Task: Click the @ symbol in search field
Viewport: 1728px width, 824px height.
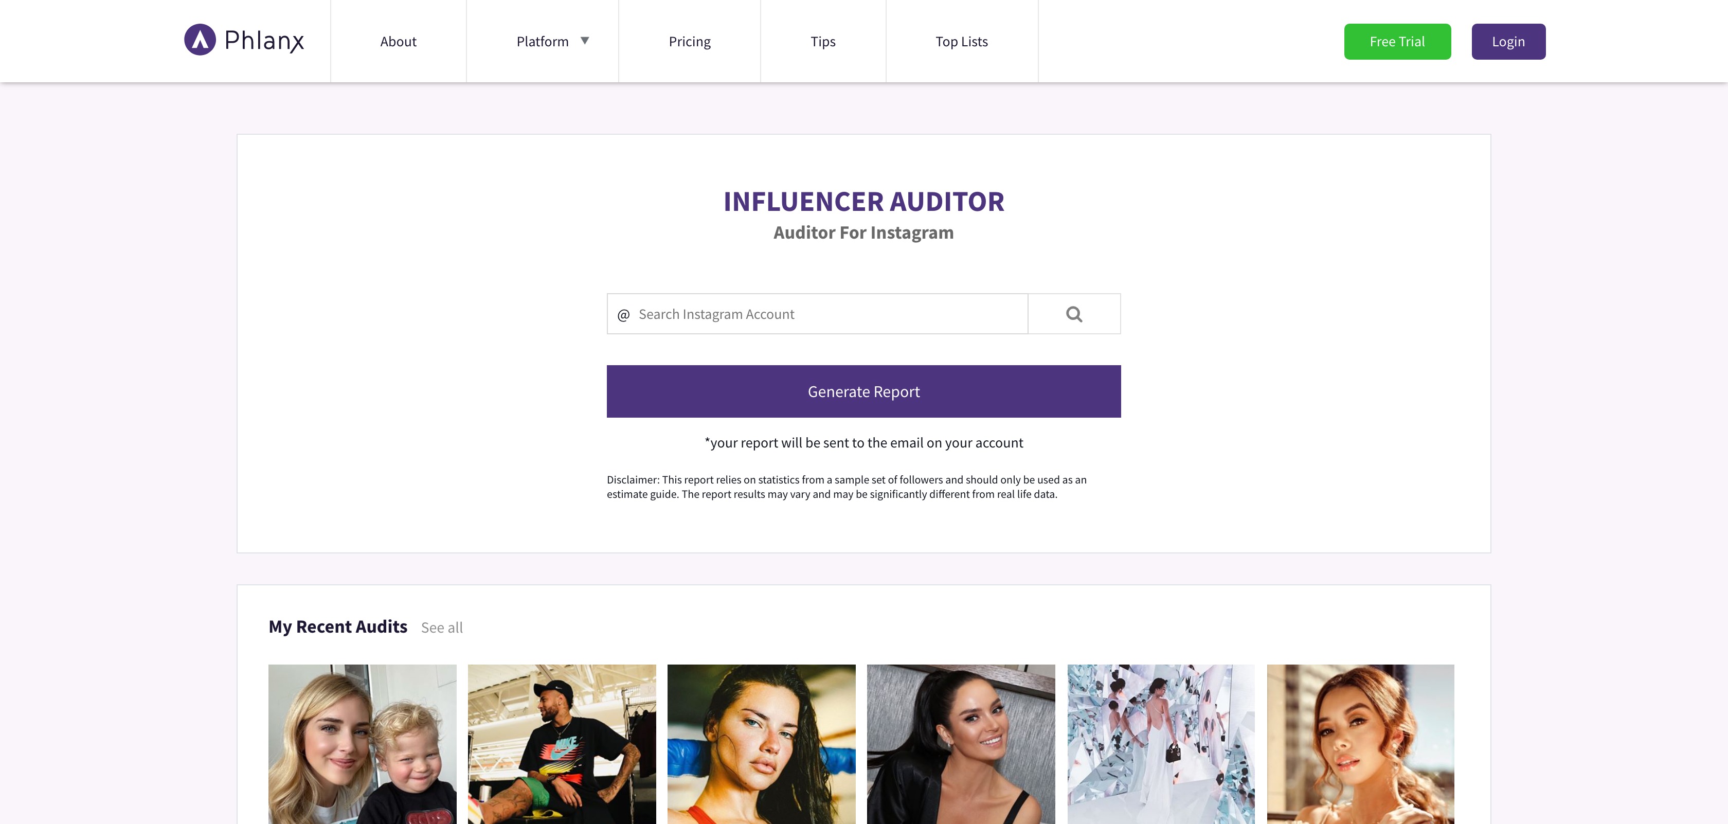Action: [623, 315]
